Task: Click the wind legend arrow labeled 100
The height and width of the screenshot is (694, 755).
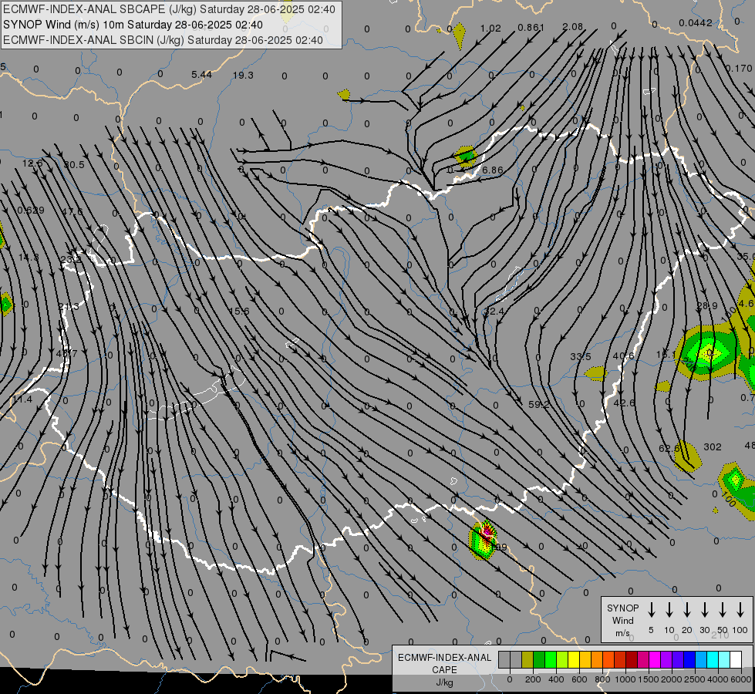Action: point(740,610)
